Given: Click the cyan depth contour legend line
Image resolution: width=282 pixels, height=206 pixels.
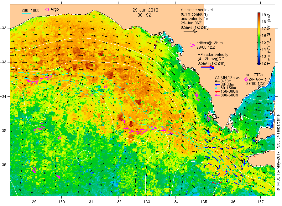Looking at the screenshot, I should coord(26,13).
